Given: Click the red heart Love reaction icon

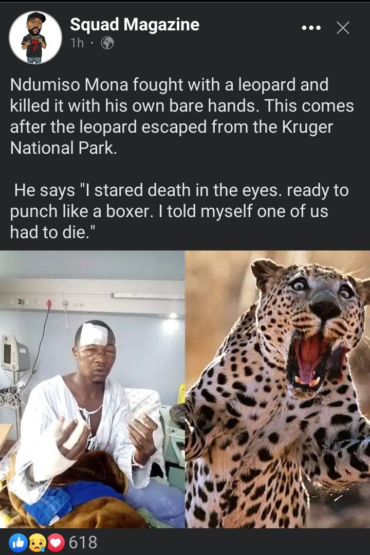Looking at the screenshot, I should (55, 542).
